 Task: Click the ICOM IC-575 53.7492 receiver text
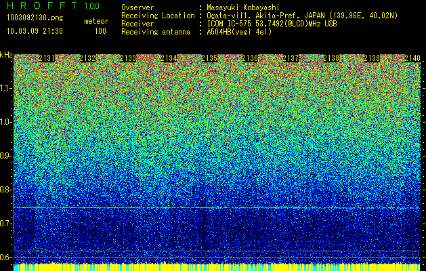pyautogui.click(x=272, y=24)
